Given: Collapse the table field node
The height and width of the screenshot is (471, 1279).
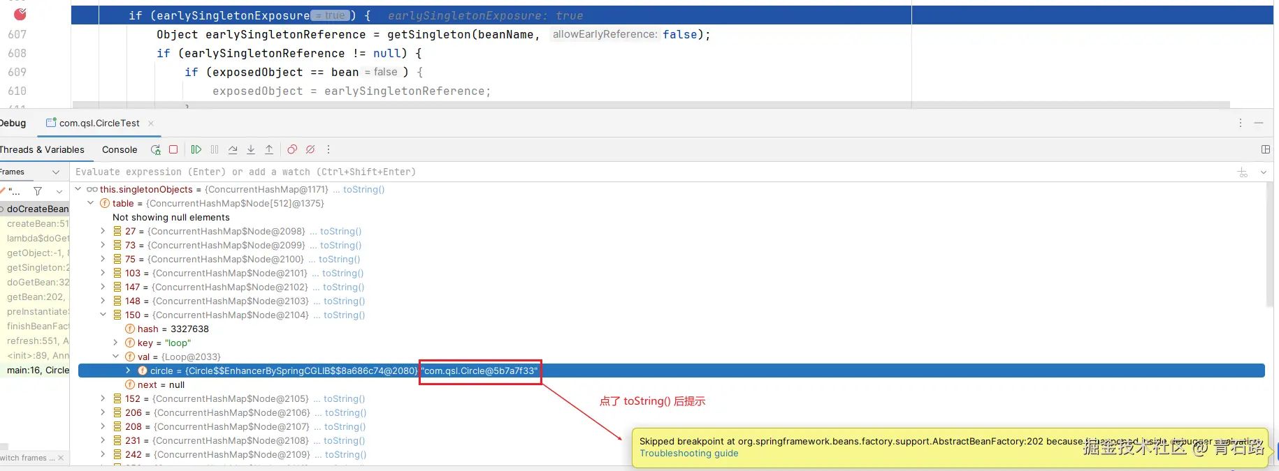Looking at the screenshot, I should click(90, 203).
